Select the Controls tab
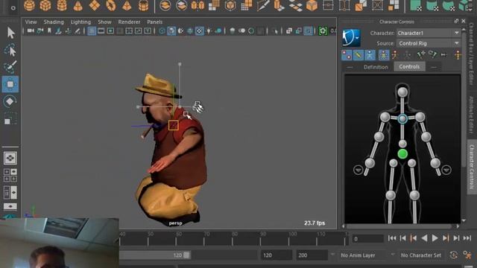This screenshot has width=477, height=268. click(409, 66)
